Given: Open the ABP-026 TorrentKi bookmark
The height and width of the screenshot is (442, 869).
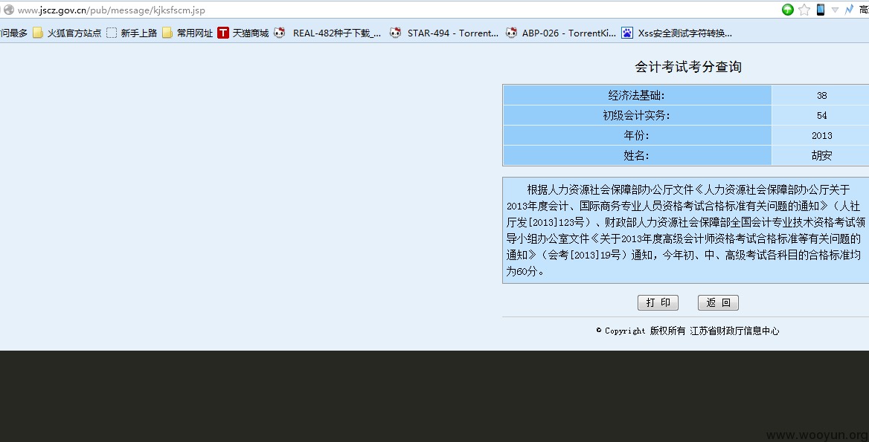Looking at the screenshot, I should coord(560,33).
